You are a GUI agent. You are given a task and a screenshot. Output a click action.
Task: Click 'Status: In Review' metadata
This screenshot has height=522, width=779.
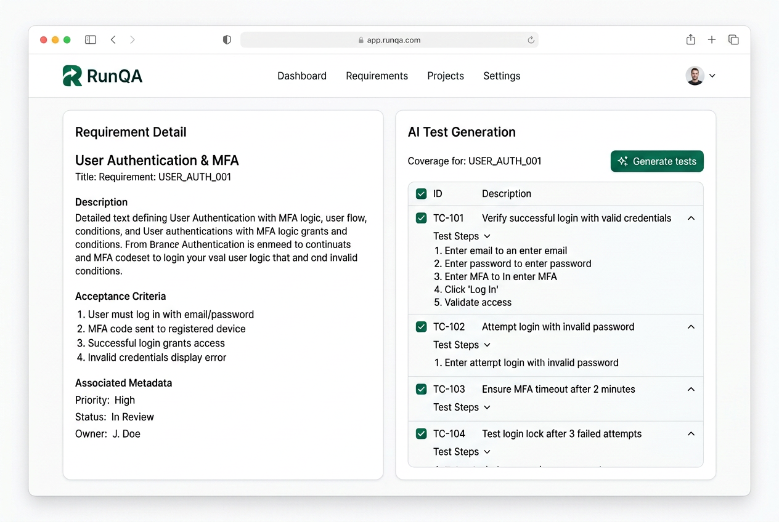point(115,417)
